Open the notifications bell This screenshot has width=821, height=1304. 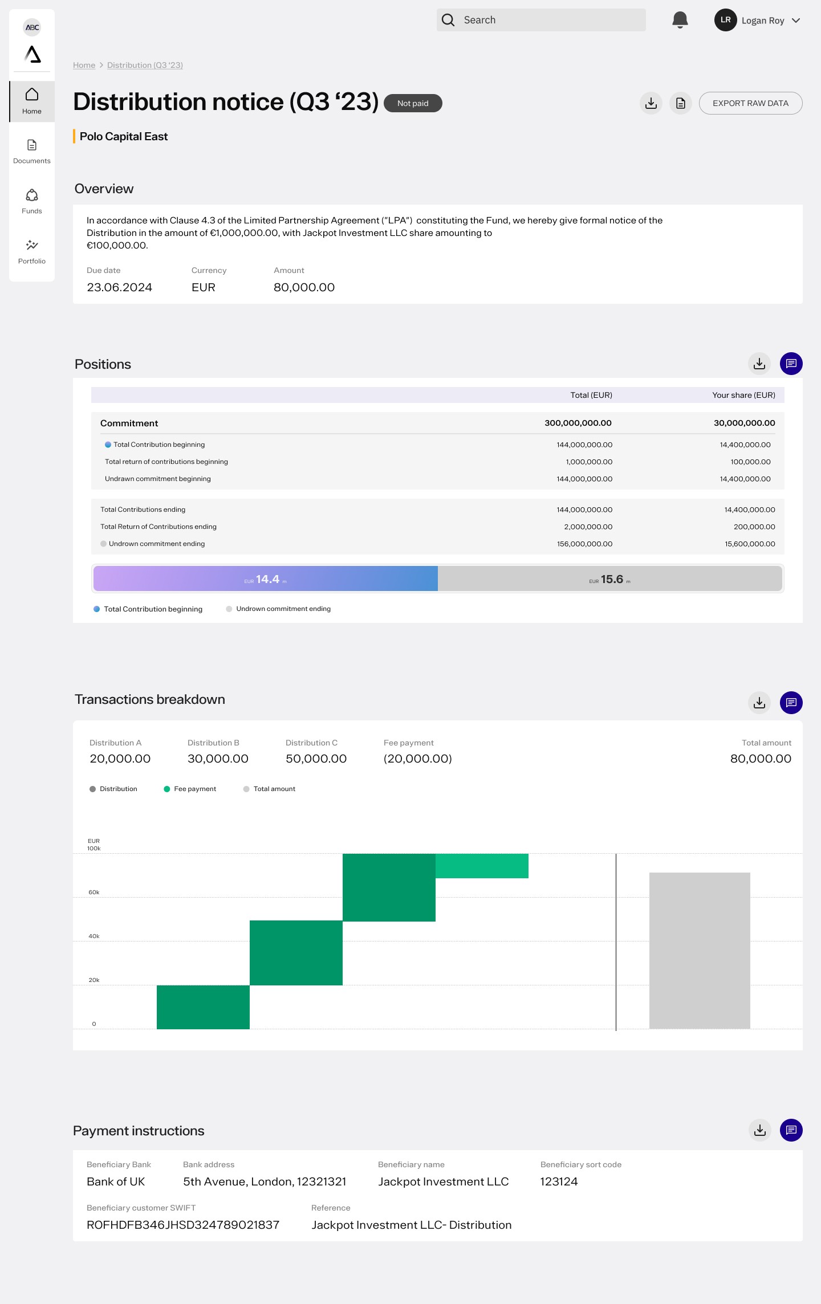coord(680,20)
